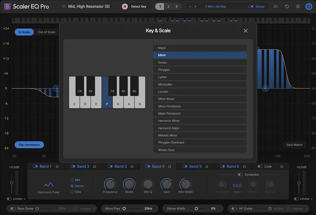Select the Side radio option
This screenshot has width=316, height=215.
pyautogui.click(x=72, y=192)
